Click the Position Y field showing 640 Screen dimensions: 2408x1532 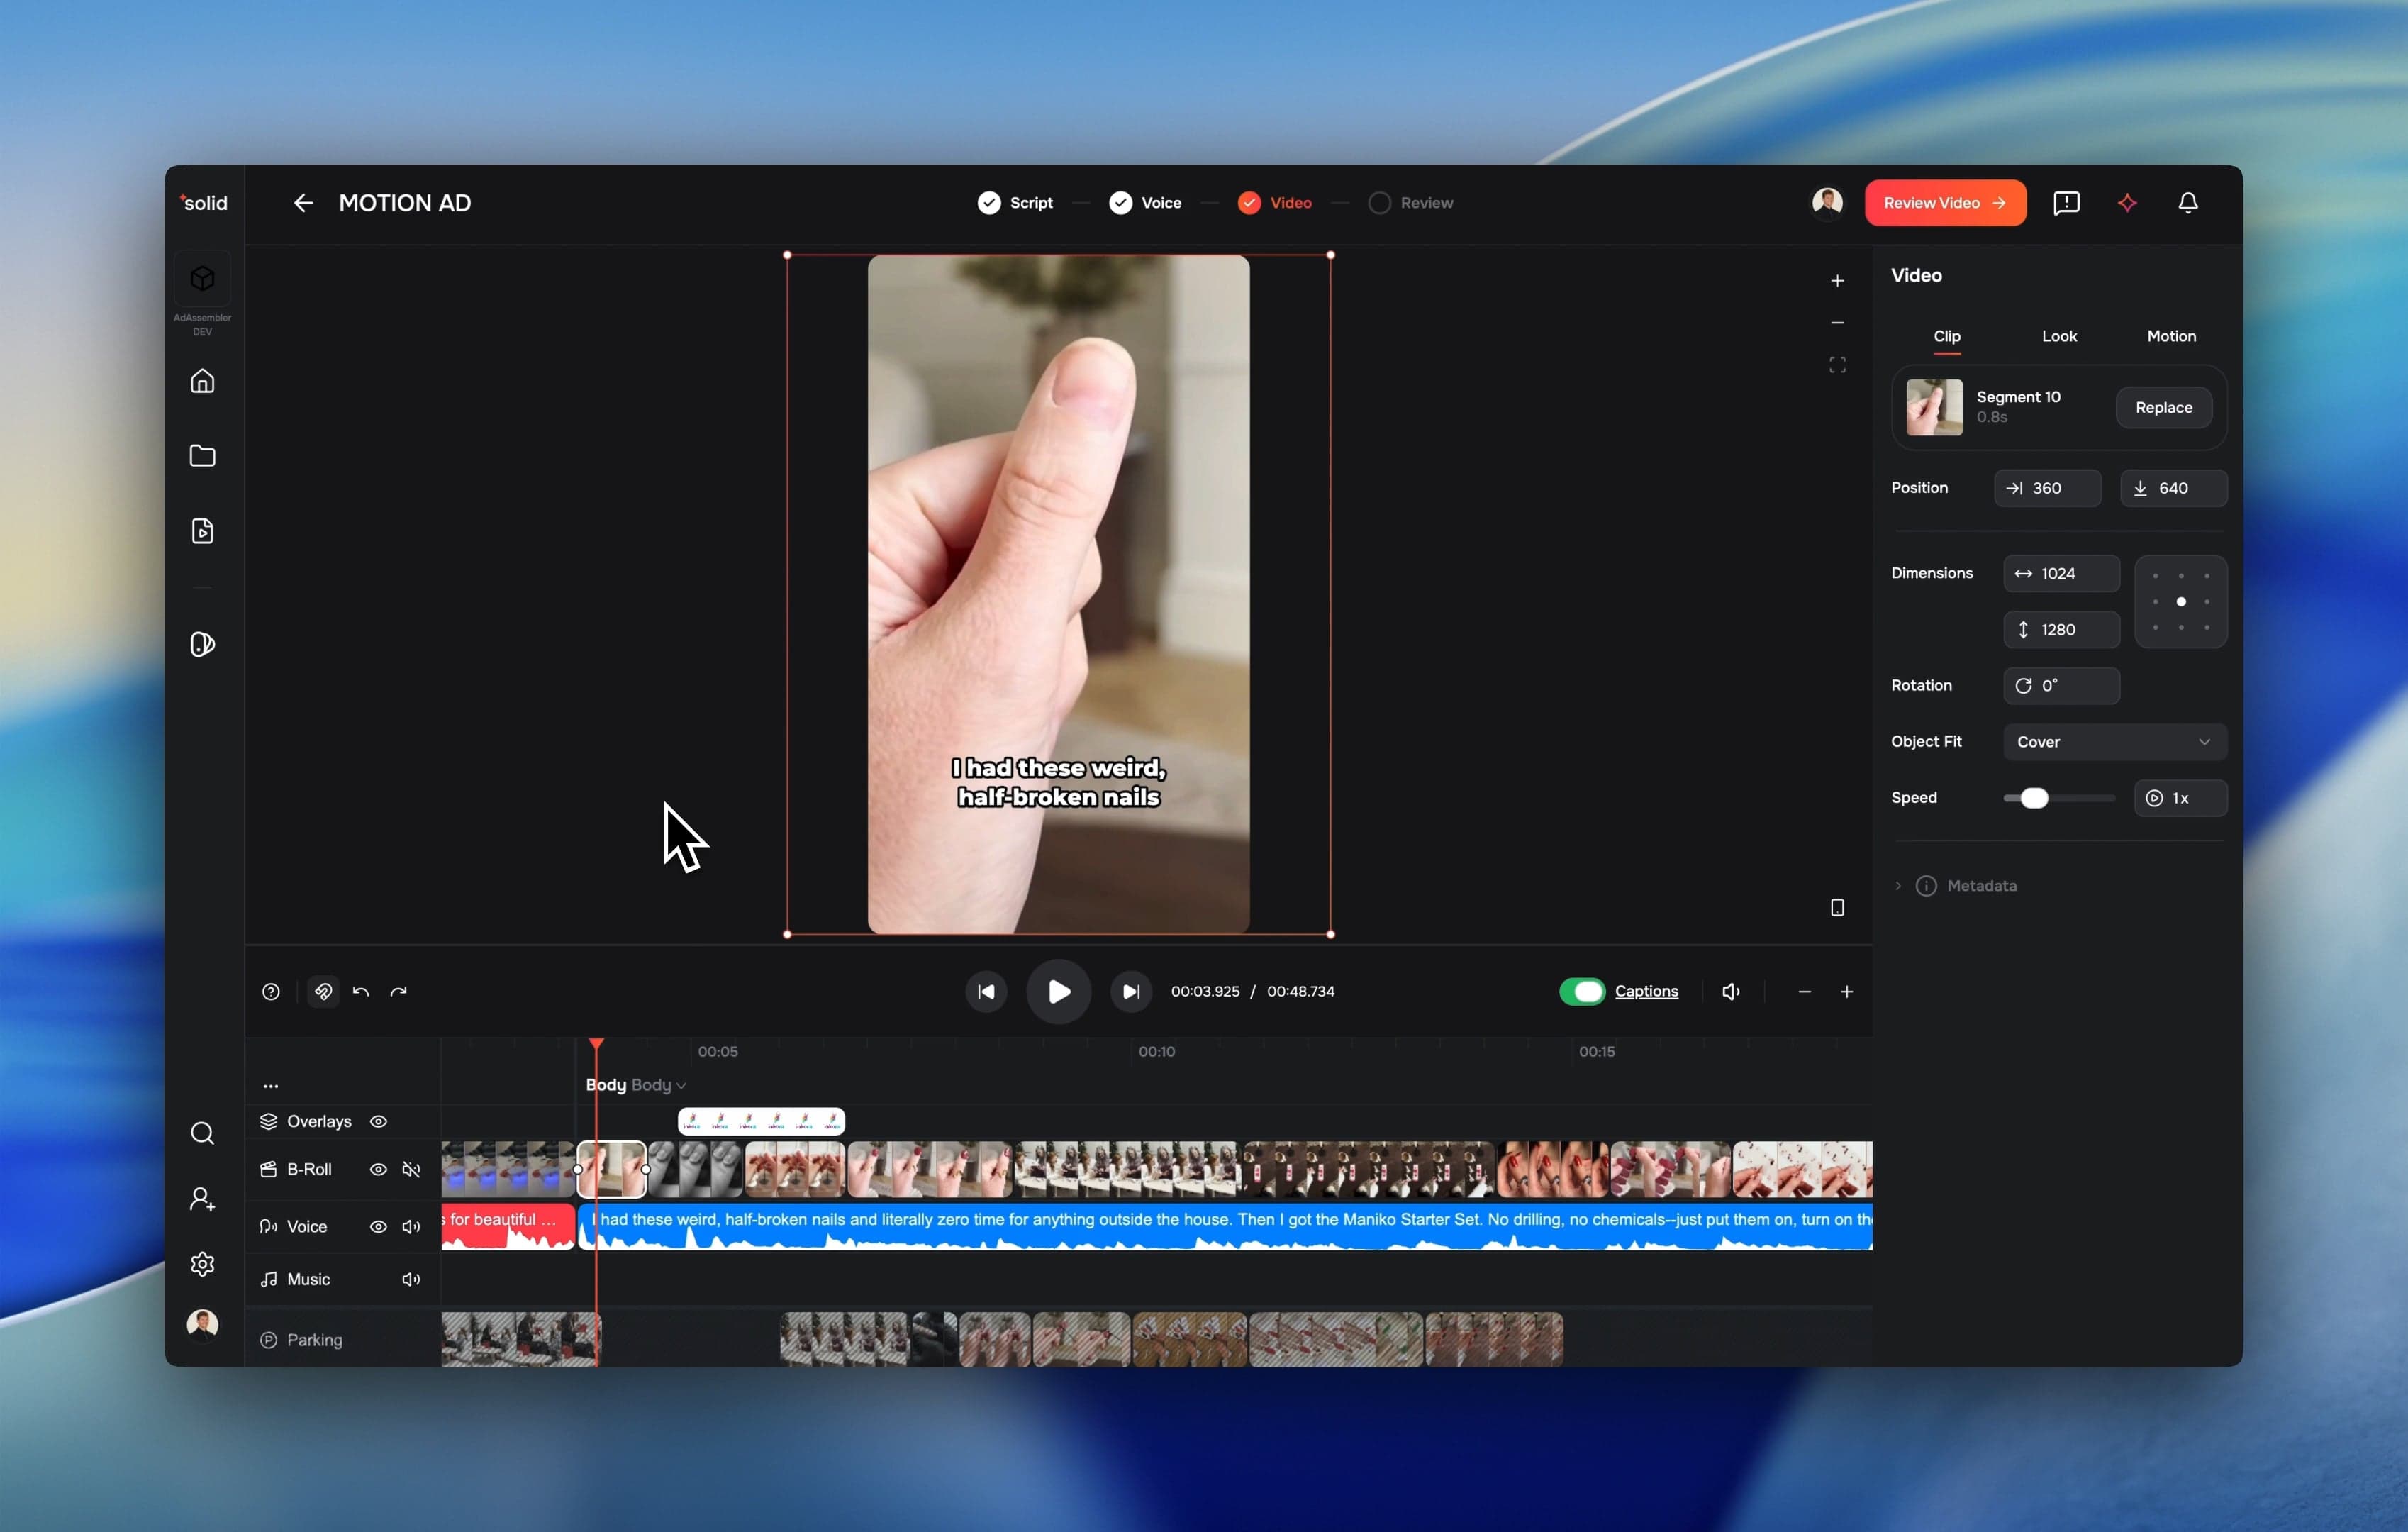(2173, 488)
